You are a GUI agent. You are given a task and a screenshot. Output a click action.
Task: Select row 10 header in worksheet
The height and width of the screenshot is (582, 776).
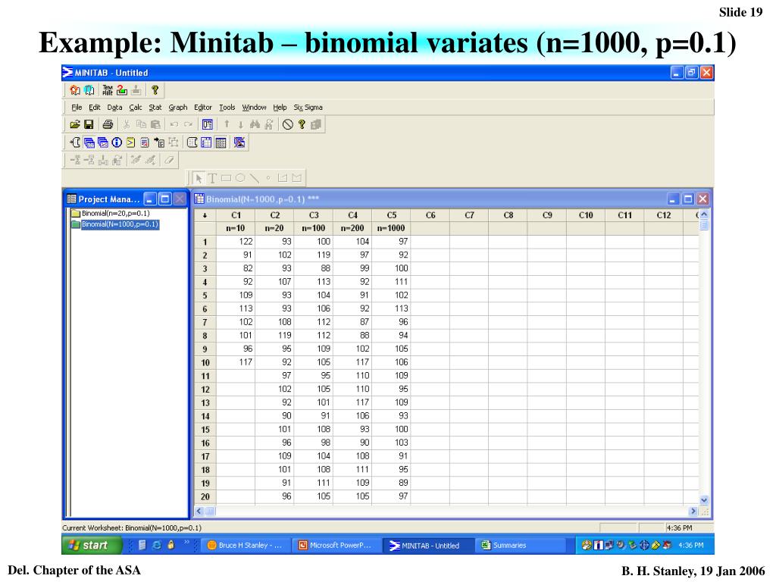click(x=205, y=362)
